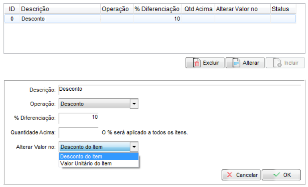Collapse the Alterar Valor no dropdown arrow
This screenshot has width=308, height=187.
coord(134,147)
